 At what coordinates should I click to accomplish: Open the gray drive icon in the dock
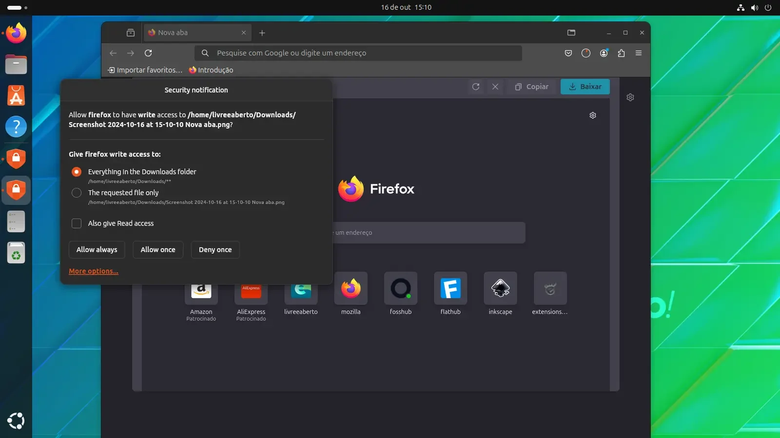tap(16, 221)
